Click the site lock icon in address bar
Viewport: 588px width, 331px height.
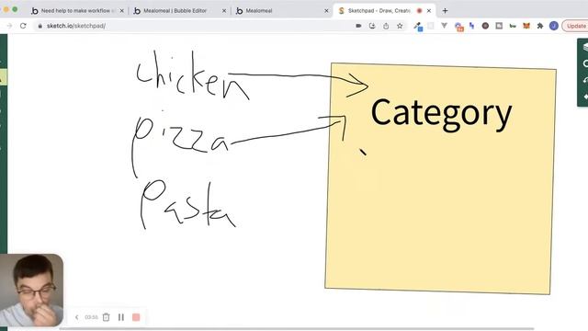40,26
